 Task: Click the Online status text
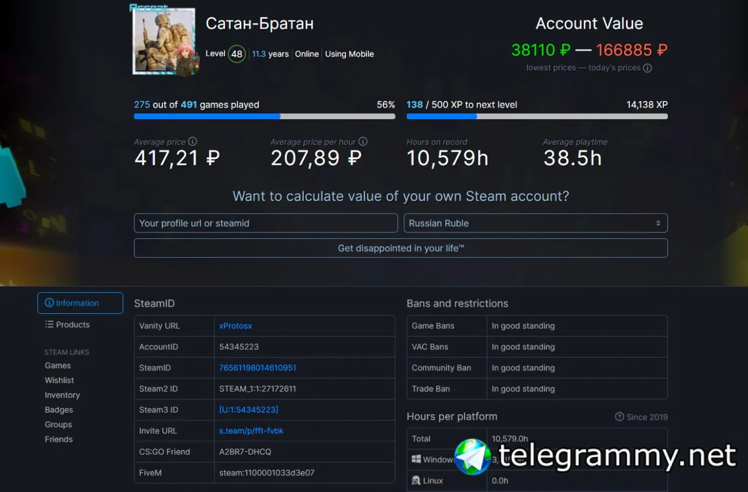307,54
